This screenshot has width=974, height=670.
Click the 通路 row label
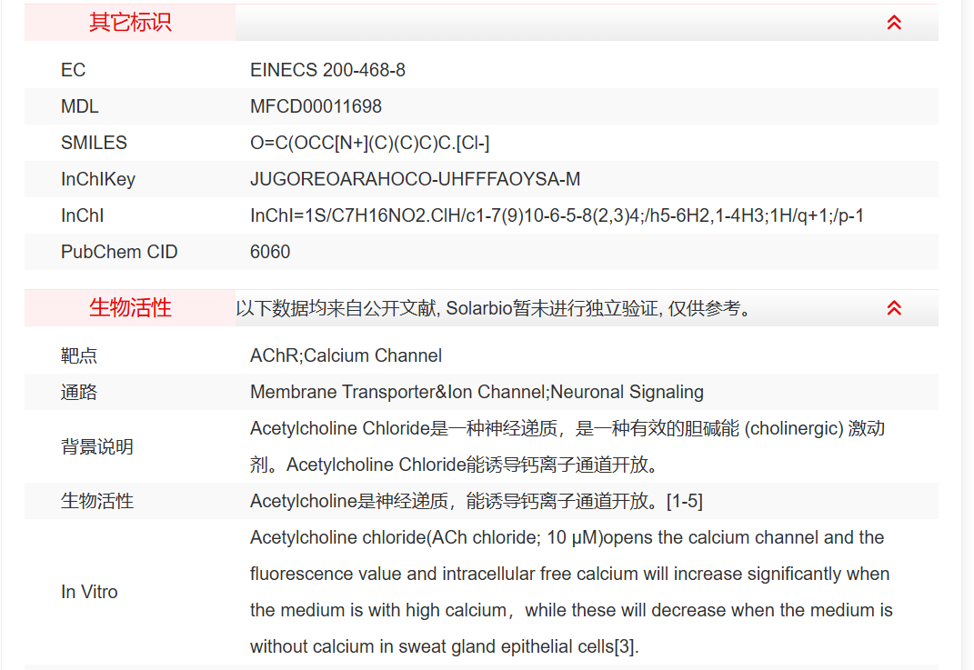(x=79, y=392)
